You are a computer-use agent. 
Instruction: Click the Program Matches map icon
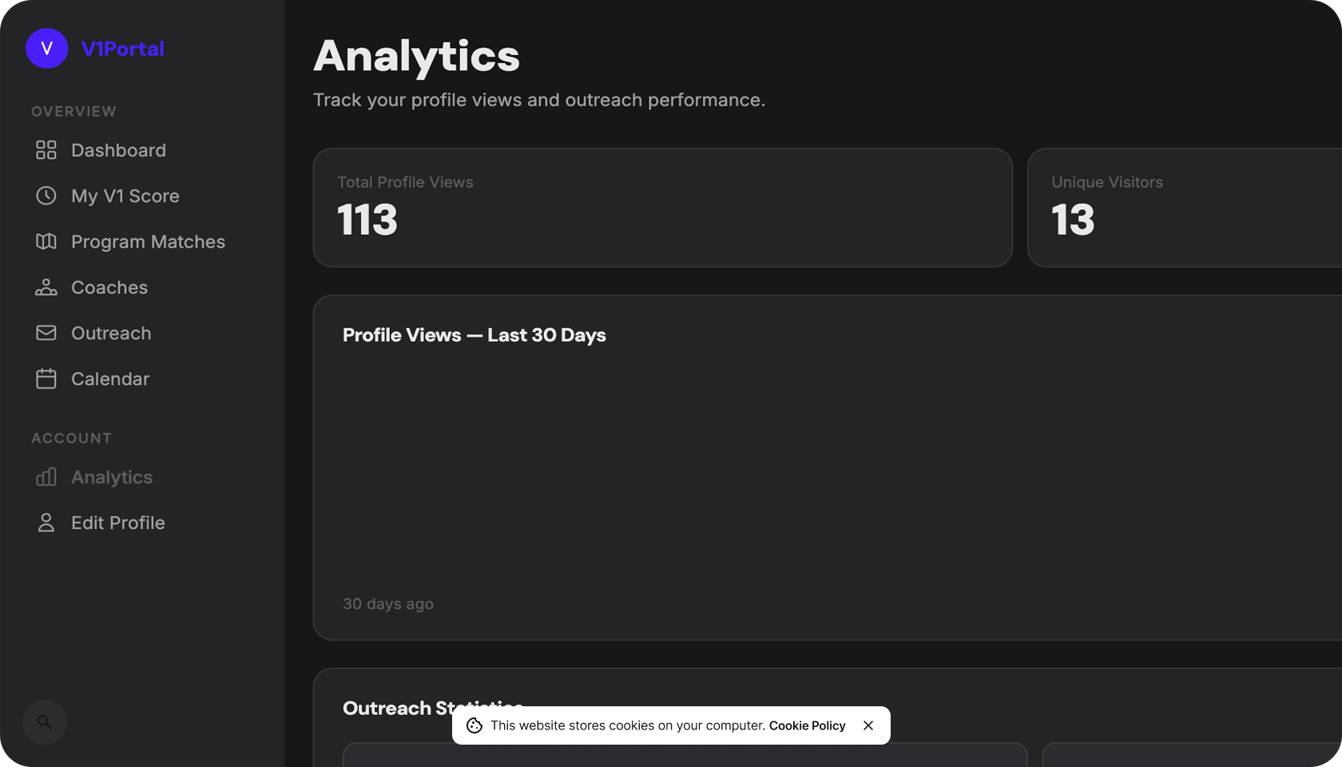(46, 241)
